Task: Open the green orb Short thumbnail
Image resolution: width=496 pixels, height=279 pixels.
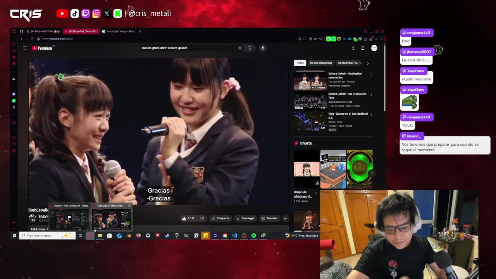Action: pyautogui.click(x=360, y=169)
